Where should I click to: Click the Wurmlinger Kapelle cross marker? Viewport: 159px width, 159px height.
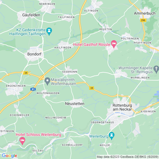[x=156, y=69]
